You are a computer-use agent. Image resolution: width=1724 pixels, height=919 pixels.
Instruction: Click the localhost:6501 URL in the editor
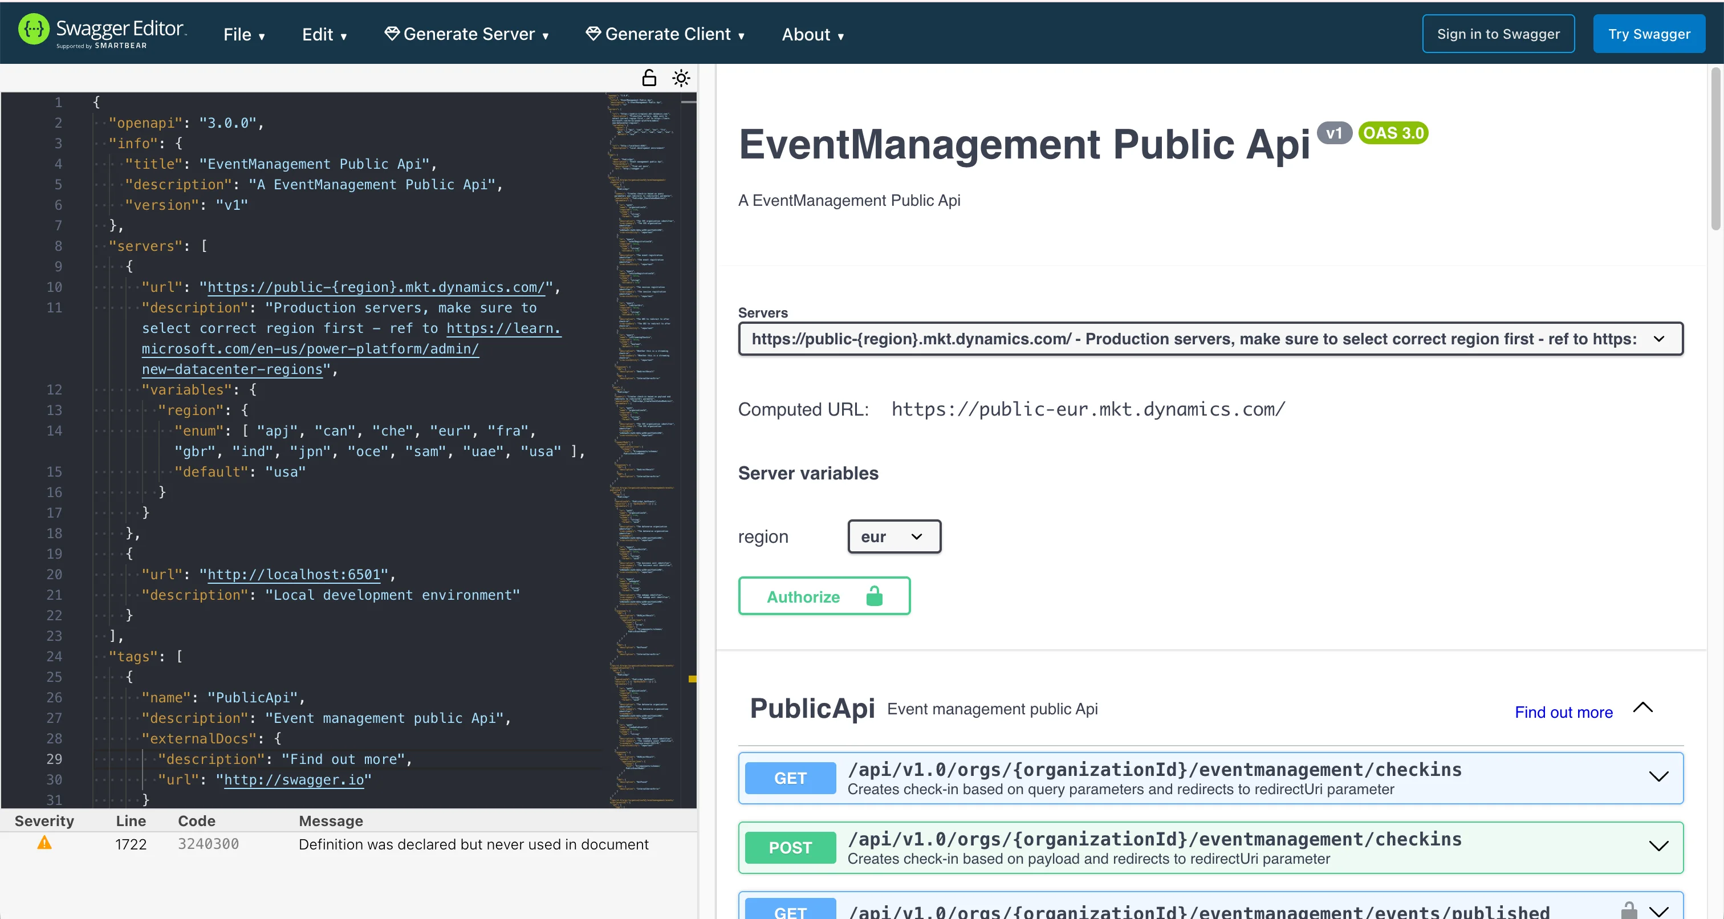pyautogui.click(x=294, y=574)
